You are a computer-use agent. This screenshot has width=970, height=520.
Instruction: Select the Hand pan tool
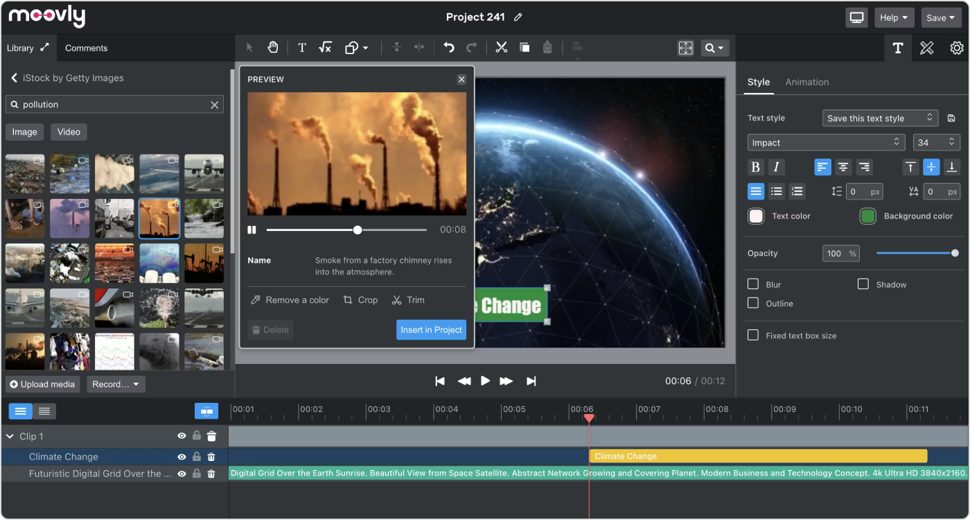click(272, 47)
